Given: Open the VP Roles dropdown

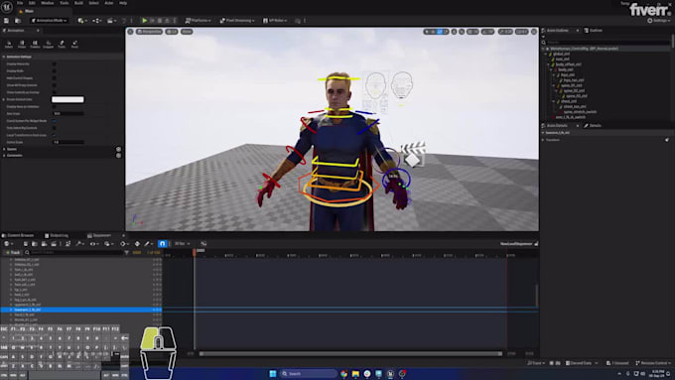Looking at the screenshot, I should (x=275, y=21).
